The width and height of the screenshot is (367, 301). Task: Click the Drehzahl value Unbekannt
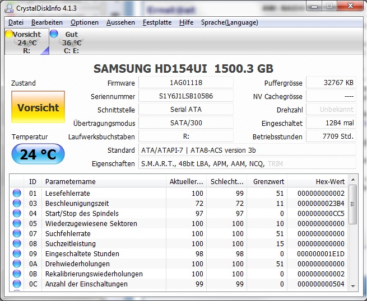coord(331,109)
